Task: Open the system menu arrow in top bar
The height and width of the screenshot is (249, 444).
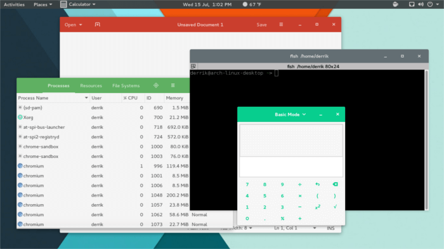Action: tap(438, 4)
